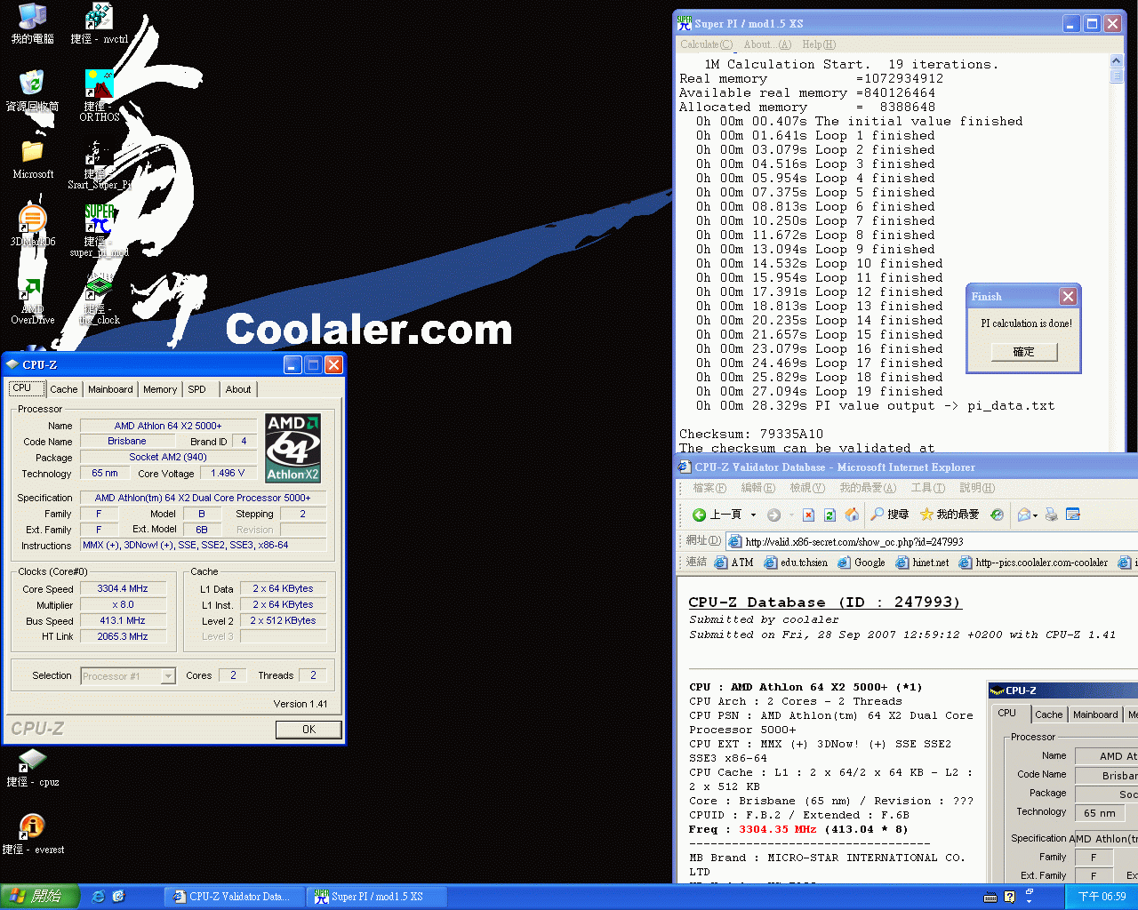Viewport: 1138px width, 910px height.
Task: Open 檢視 (View) menu in Internet Explorer
Action: (x=807, y=488)
